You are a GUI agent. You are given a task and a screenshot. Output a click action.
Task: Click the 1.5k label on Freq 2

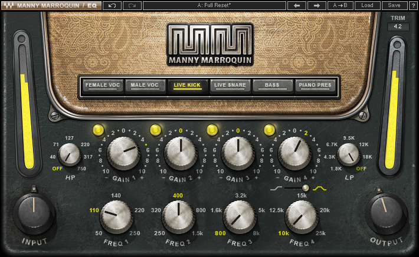197,233
